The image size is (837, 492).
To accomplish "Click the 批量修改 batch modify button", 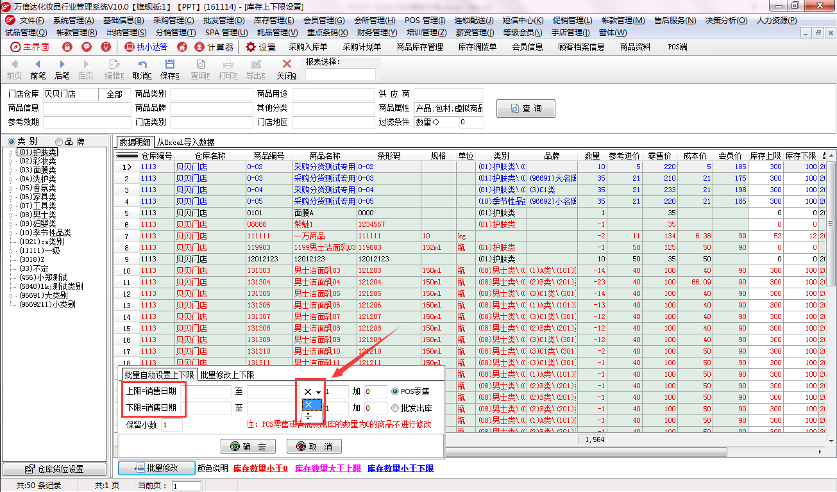I will click(x=156, y=468).
